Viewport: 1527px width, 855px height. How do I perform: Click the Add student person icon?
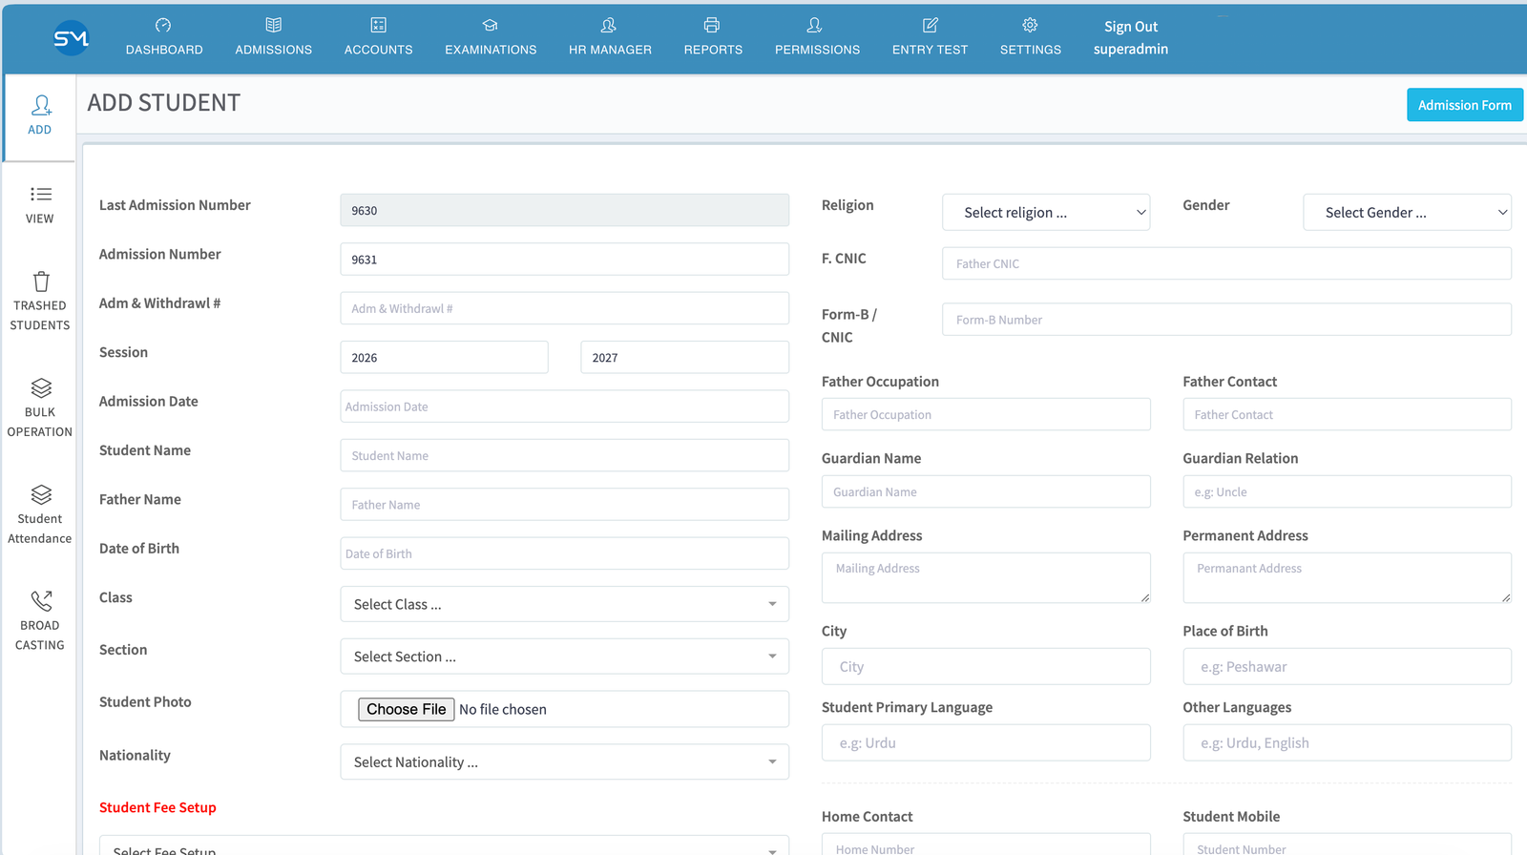pos(41,105)
